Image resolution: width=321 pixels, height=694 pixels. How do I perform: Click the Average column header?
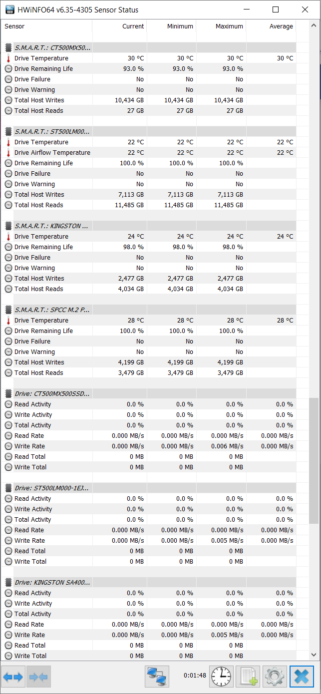pos(272,26)
